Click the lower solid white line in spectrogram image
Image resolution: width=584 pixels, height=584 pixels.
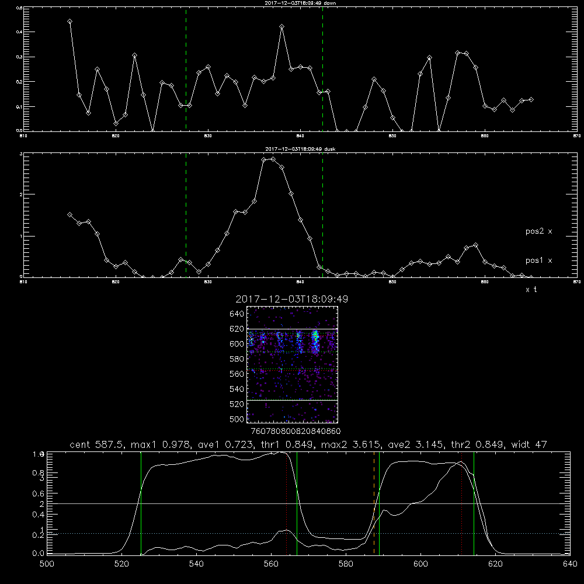click(x=292, y=401)
